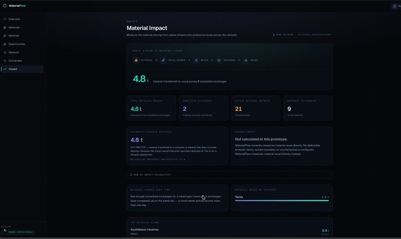
Task: Click the Textile category label
Action: coord(239,197)
